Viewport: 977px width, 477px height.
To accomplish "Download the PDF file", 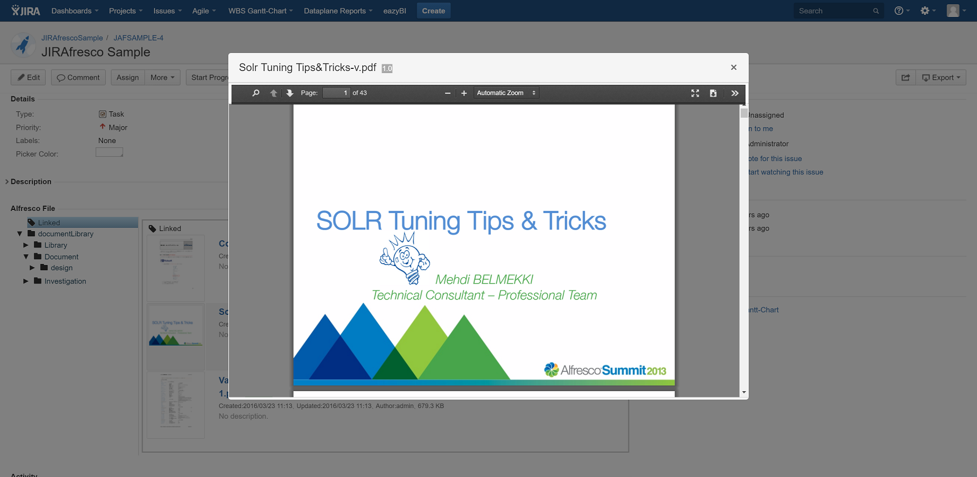I will (713, 93).
